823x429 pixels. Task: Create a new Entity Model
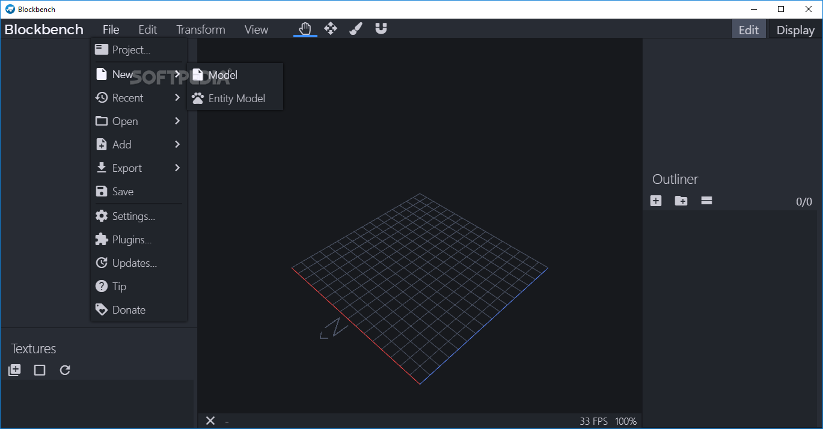tap(235, 99)
